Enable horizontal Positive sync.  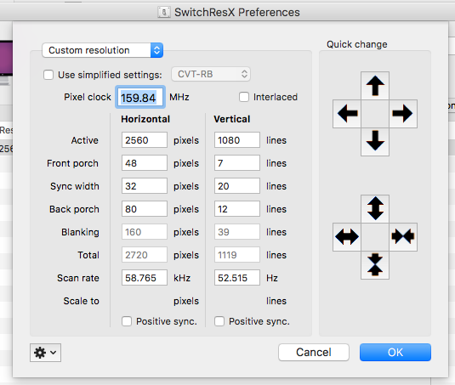(127, 321)
